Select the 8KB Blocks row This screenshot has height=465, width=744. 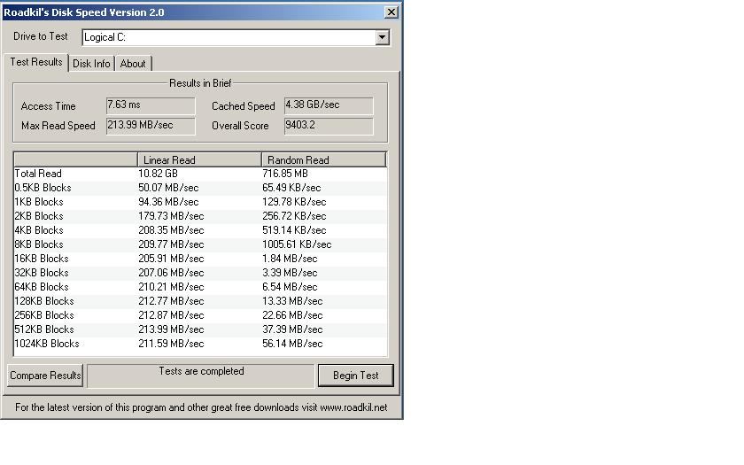(x=200, y=244)
